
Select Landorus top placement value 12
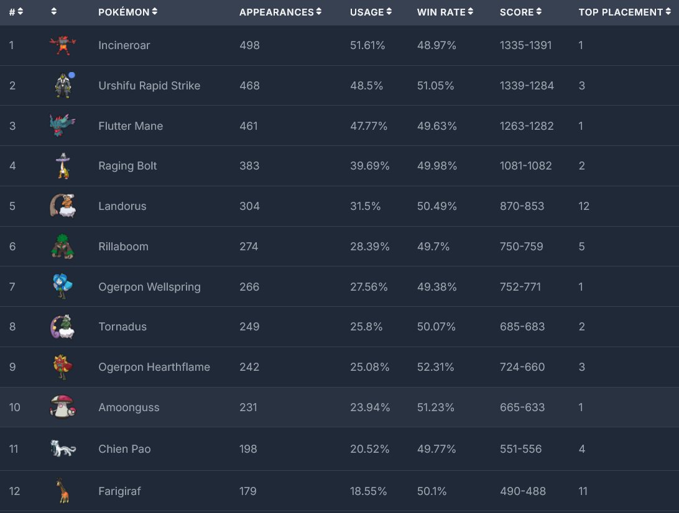pyautogui.click(x=584, y=206)
